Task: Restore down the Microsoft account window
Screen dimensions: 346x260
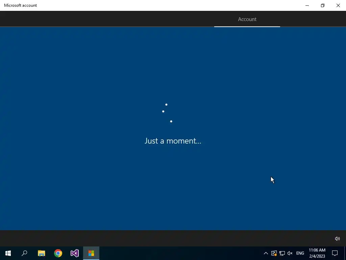Action: pyautogui.click(x=323, y=5)
